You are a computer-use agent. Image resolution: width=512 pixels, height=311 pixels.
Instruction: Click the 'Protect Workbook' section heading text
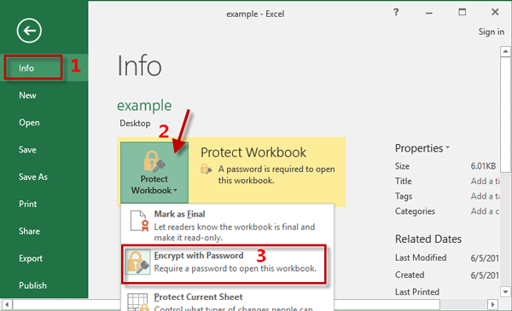[253, 153]
